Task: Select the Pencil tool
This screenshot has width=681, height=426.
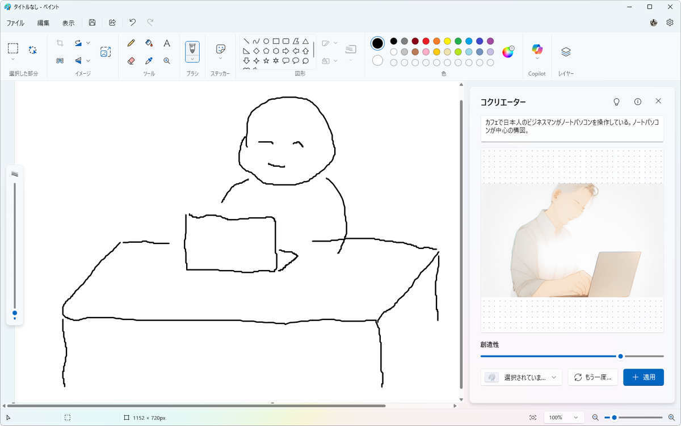Action: (131, 43)
